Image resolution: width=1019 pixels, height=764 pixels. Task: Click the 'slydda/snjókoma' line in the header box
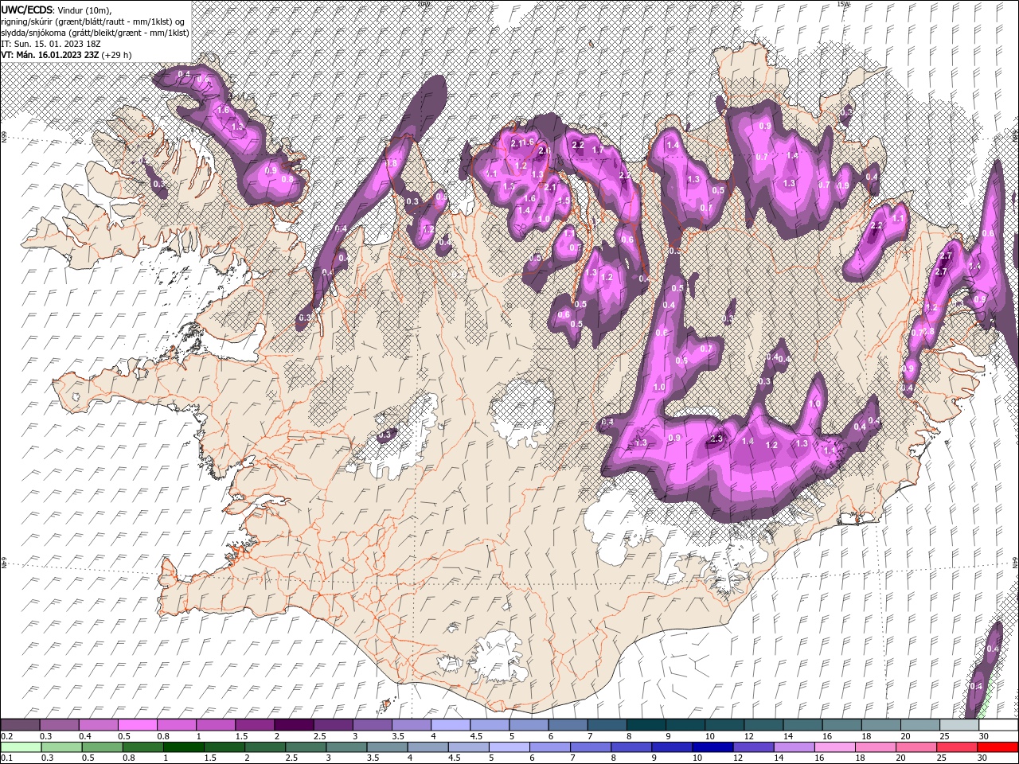pyautogui.click(x=95, y=33)
